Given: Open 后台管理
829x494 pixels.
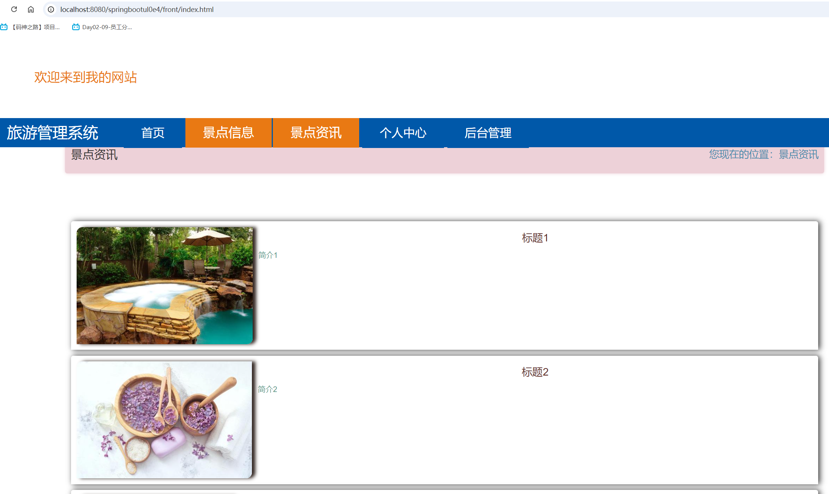Looking at the screenshot, I should [489, 133].
